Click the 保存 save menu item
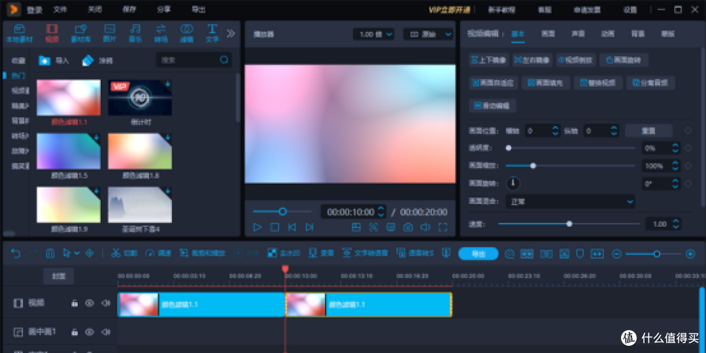The image size is (706, 353). [129, 9]
